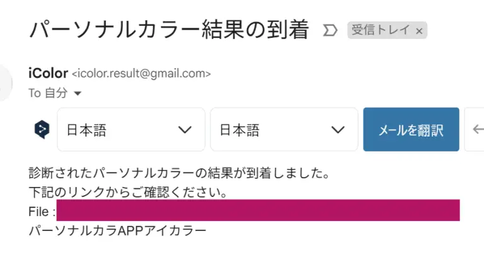Viewport: 484px width, 272px height.
Task: Open the redacted File link bar
Action: pos(258,210)
